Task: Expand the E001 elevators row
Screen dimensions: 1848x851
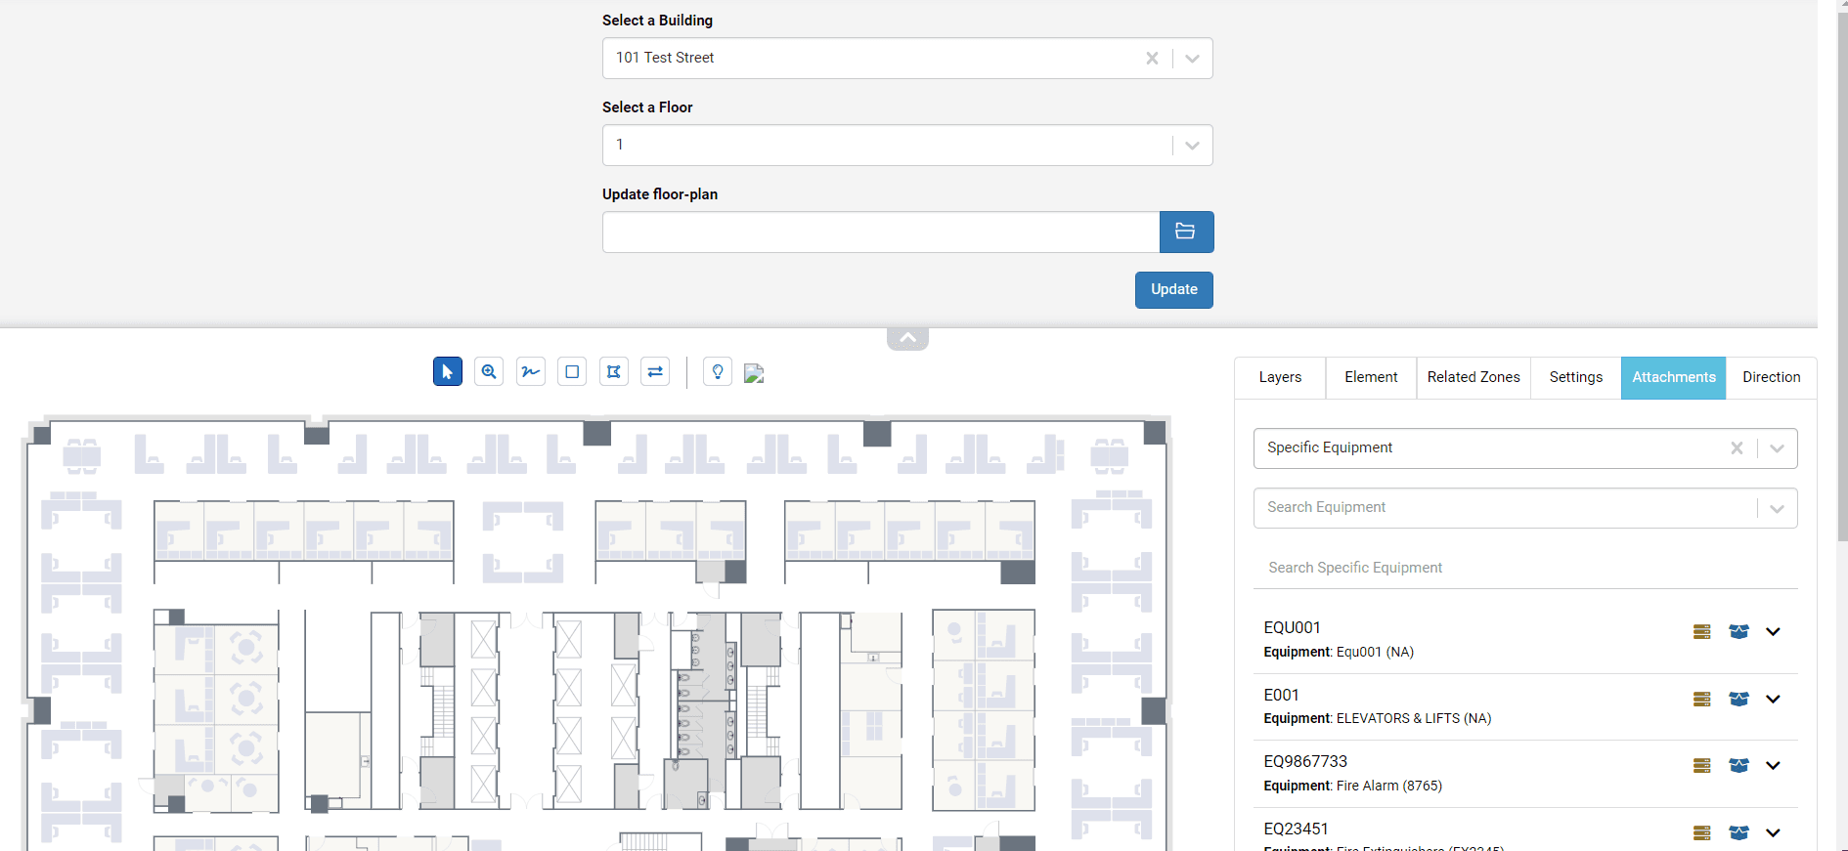Action: click(1773, 700)
